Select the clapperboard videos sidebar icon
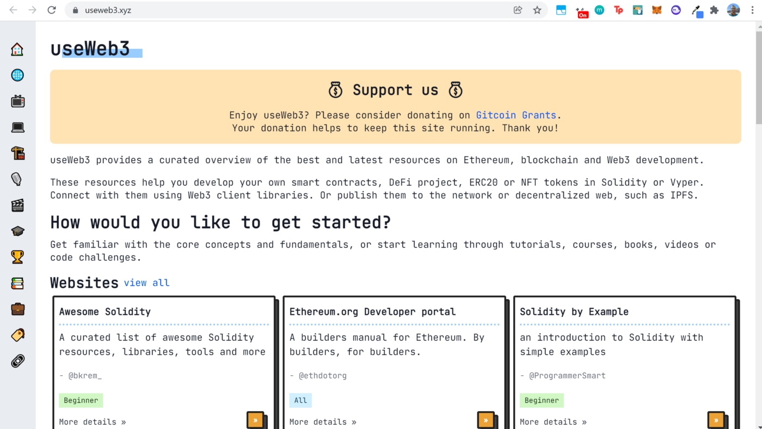This screenshot has width=762, height=429. (17, 205)
